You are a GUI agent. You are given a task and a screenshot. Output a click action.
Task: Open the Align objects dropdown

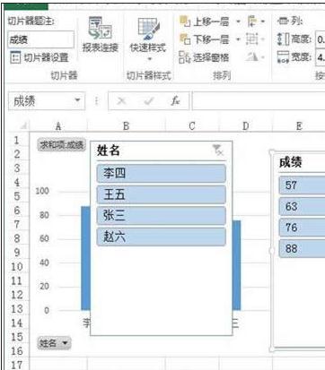pyautogui.click(x=256, y=22)
